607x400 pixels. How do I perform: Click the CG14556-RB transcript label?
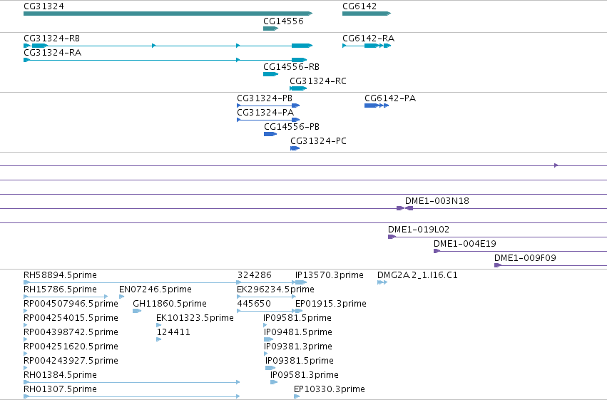tap(291, 67)
